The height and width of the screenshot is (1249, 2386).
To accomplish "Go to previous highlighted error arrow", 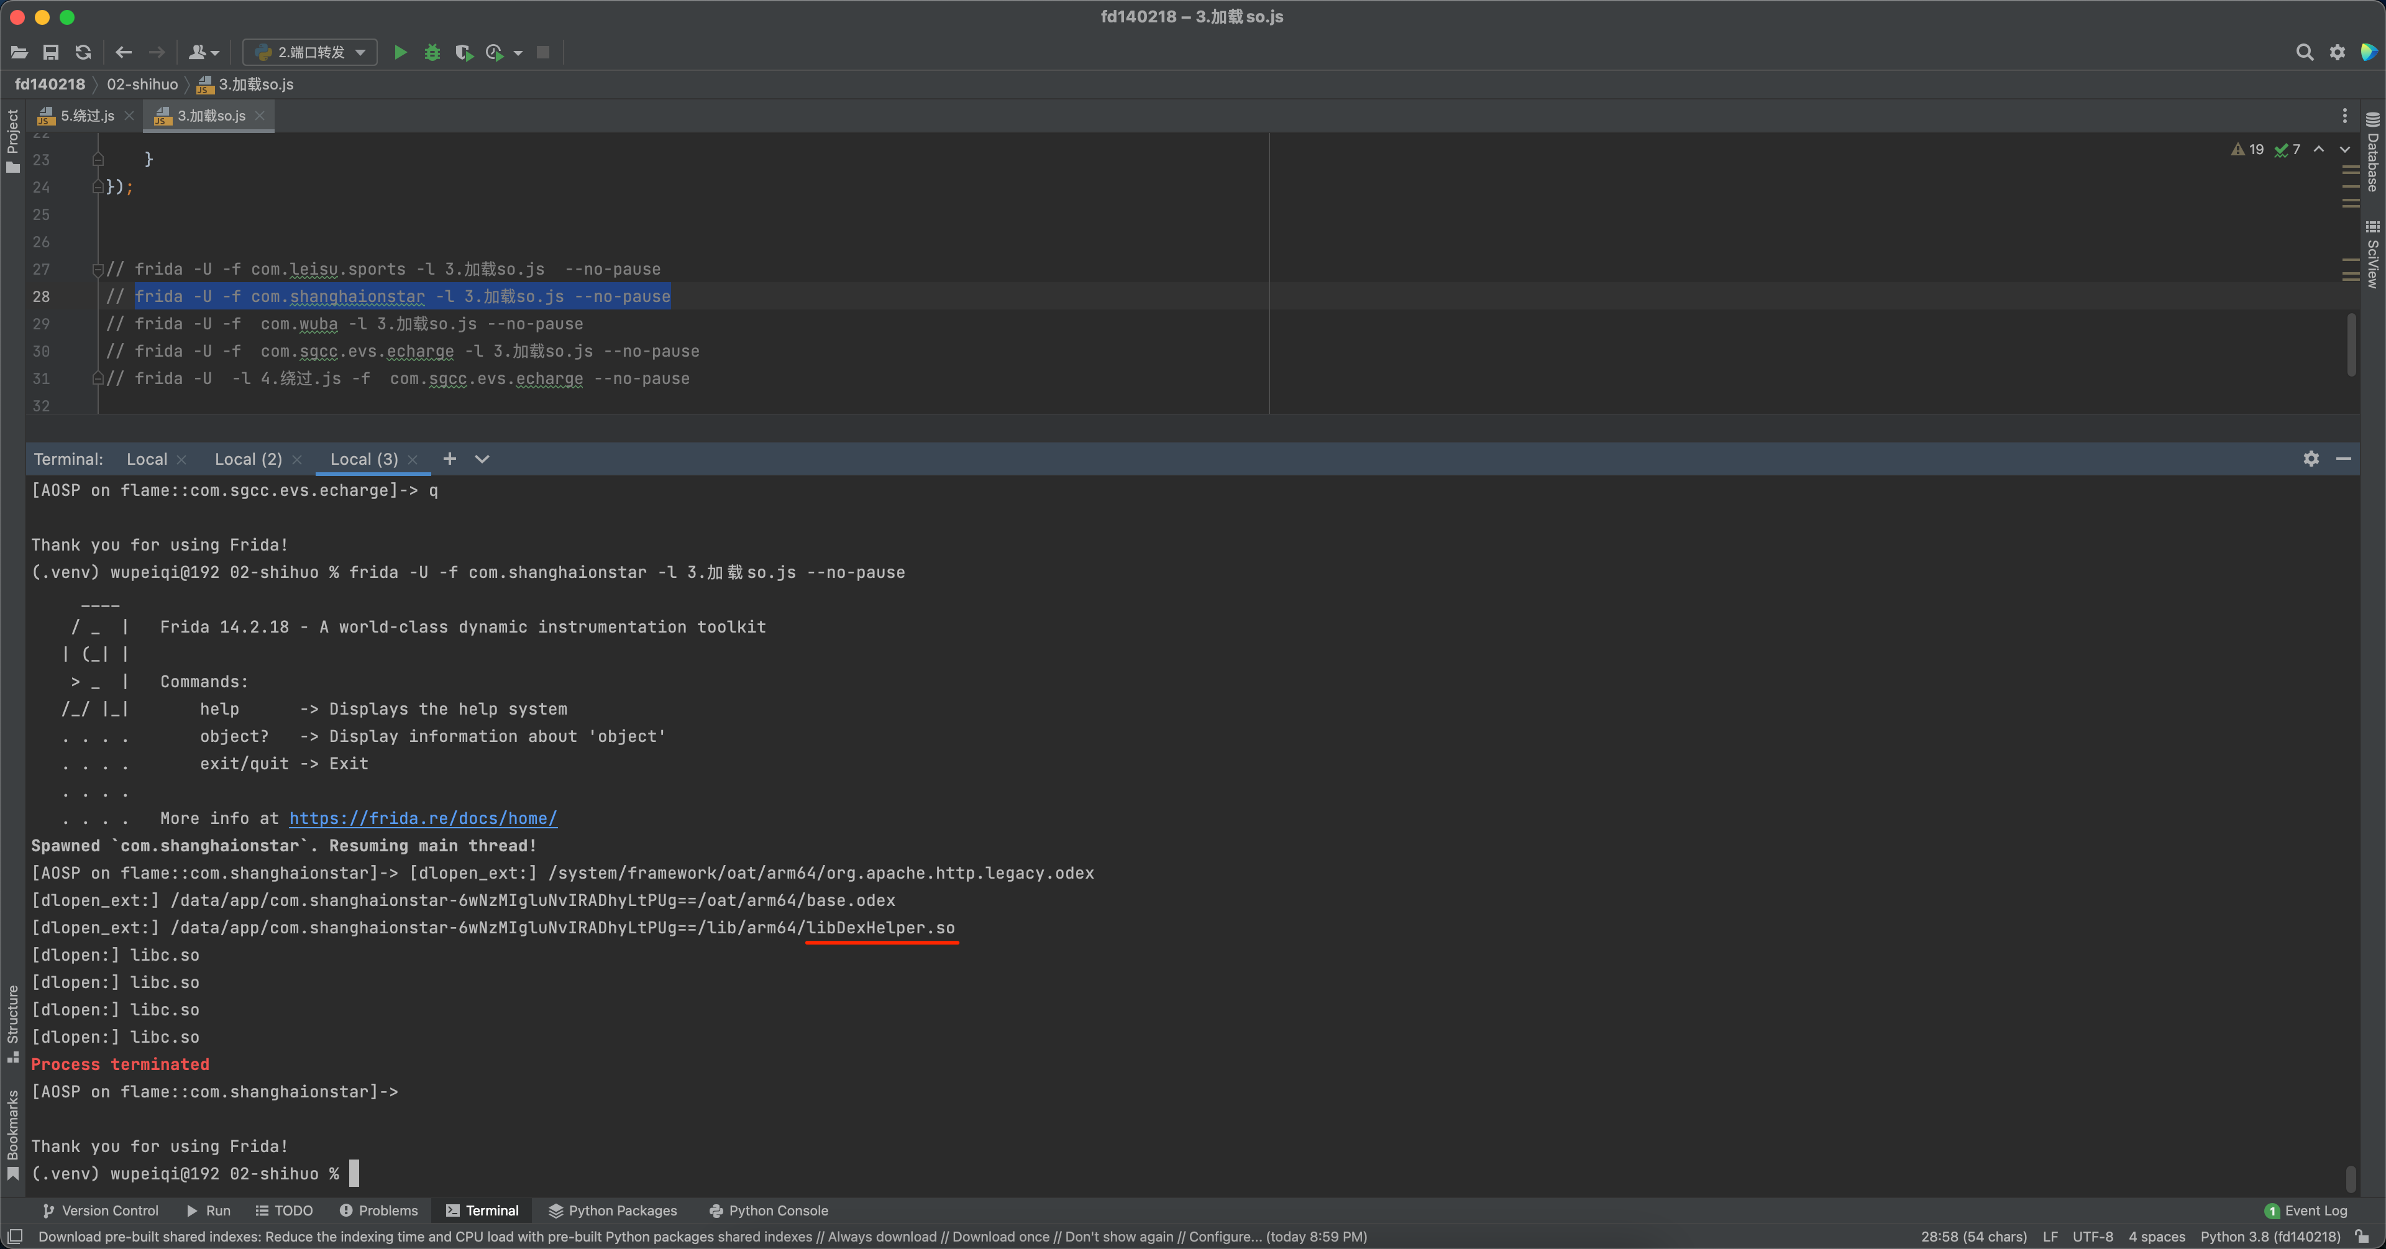I will [x=2318, y=149].
